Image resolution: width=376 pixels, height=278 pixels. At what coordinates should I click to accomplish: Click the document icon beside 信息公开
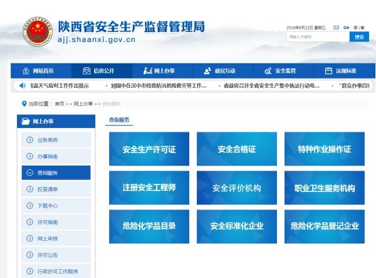(x=86, y=71)
